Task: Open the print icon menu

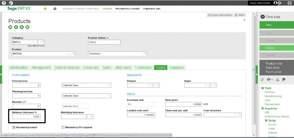Action: [x=269, y=80]
